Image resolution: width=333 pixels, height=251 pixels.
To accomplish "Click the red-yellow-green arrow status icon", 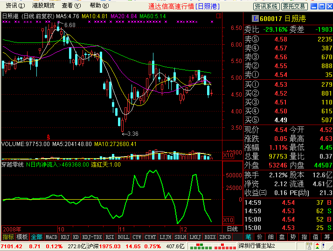I will pos(317,246).
